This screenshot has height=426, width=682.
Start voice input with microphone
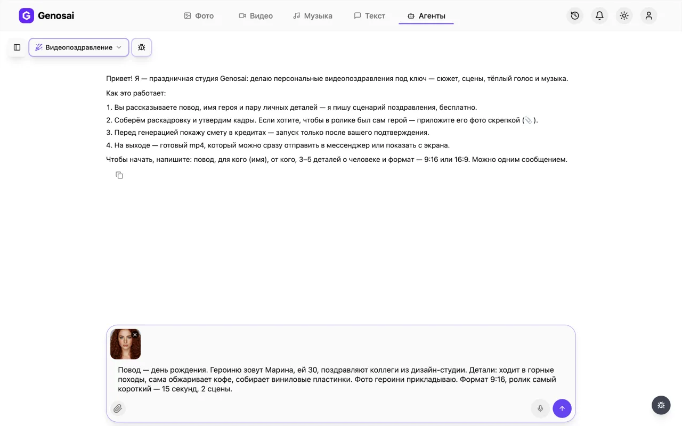pos(540,408)
